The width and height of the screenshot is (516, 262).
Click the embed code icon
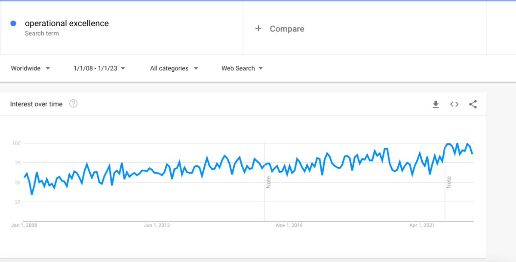(x=455, y=104)
